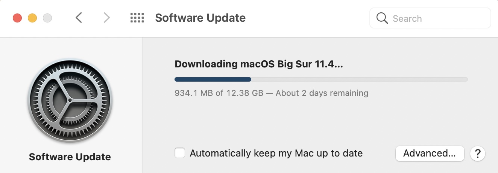498x173 pixels.
Task: Click the Software Update gear icon
Action: click(x=70, y=101)
